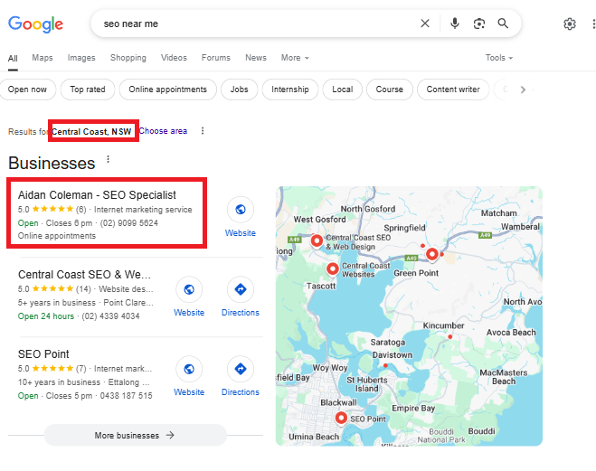Click the Google logo
The width and height of the screenshot is (596, 471).
(36, 24)
